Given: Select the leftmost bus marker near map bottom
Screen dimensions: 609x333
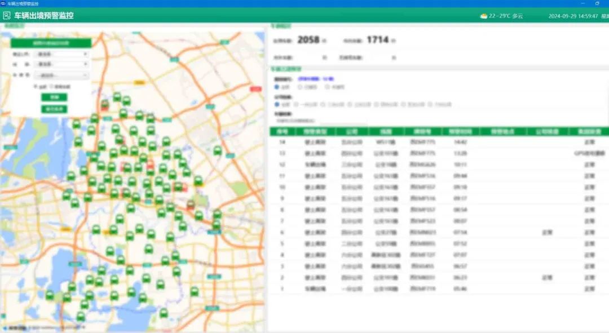Looking at the screenshot, I should point(50,295).
